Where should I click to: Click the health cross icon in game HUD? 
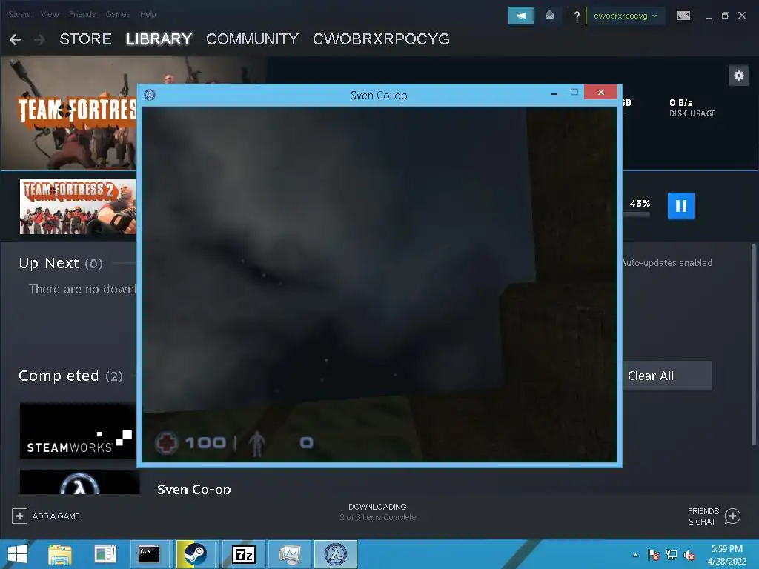167,442
